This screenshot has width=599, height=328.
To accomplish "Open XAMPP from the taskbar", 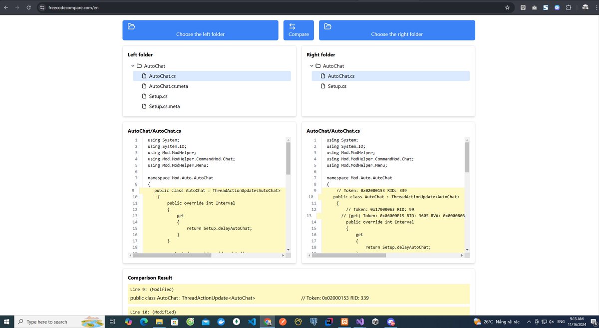I will [344, 322].
